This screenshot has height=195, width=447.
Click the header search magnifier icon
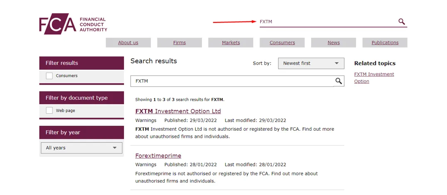(401, 22)
